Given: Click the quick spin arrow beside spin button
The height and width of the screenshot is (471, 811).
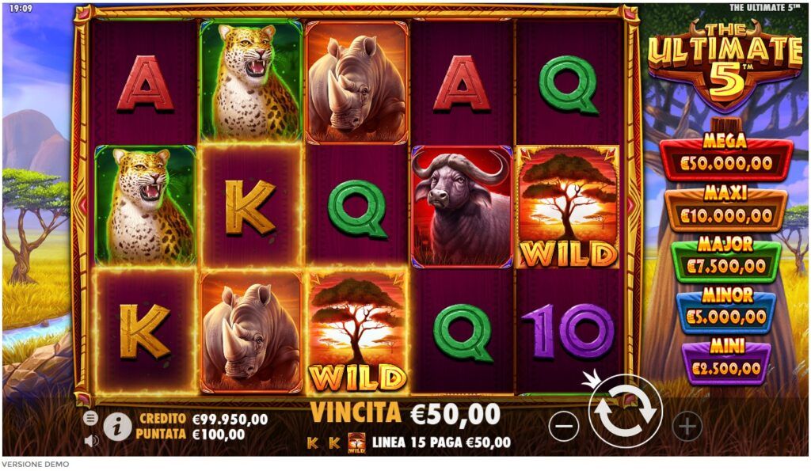Looking at the screenshot, I should point(591,378).
